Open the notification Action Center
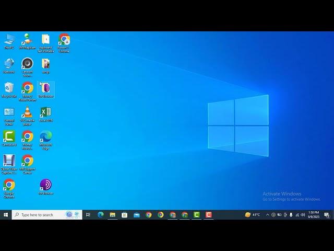This screenshot has width=334, height=251. [327, 215]
